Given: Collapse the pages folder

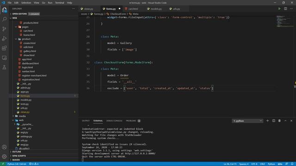Looking at the screenshot, I should pyautogui.click(x=25, y=27).
